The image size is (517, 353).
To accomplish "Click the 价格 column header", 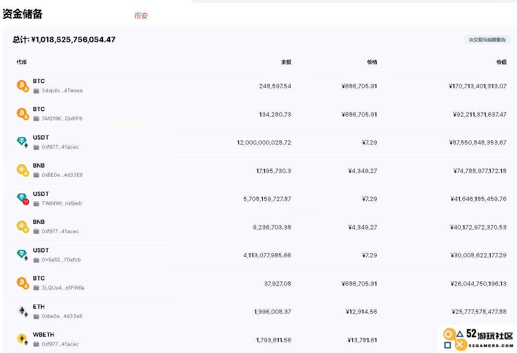I will (372, 62).
